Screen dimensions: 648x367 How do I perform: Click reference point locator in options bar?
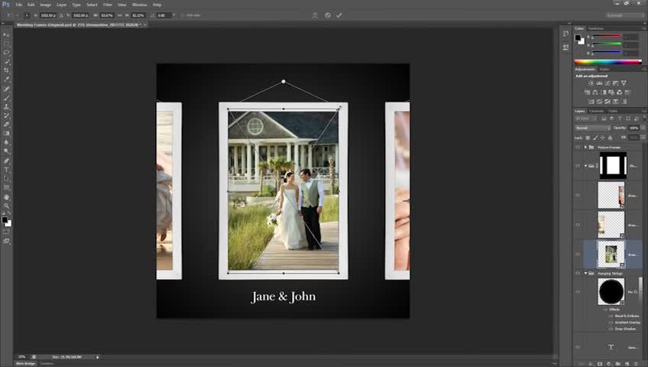click(27, 15)
